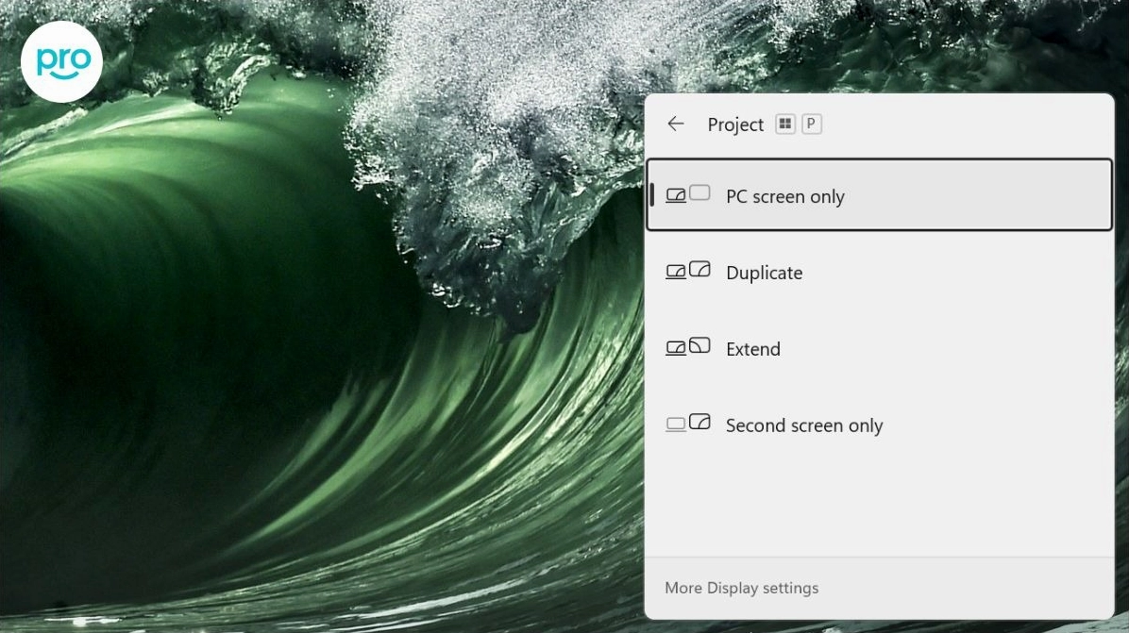Click the PC screen only icon
Screen dimensions: 1129x633
click(687, 194)
